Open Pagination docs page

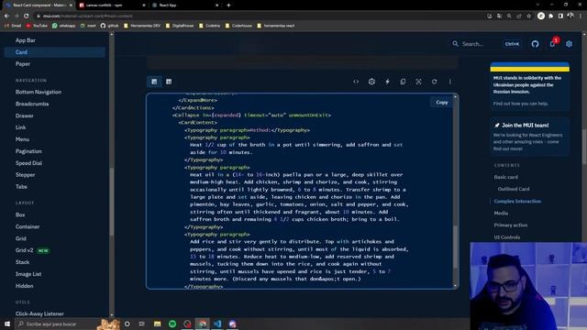click(x=28, y=151)
